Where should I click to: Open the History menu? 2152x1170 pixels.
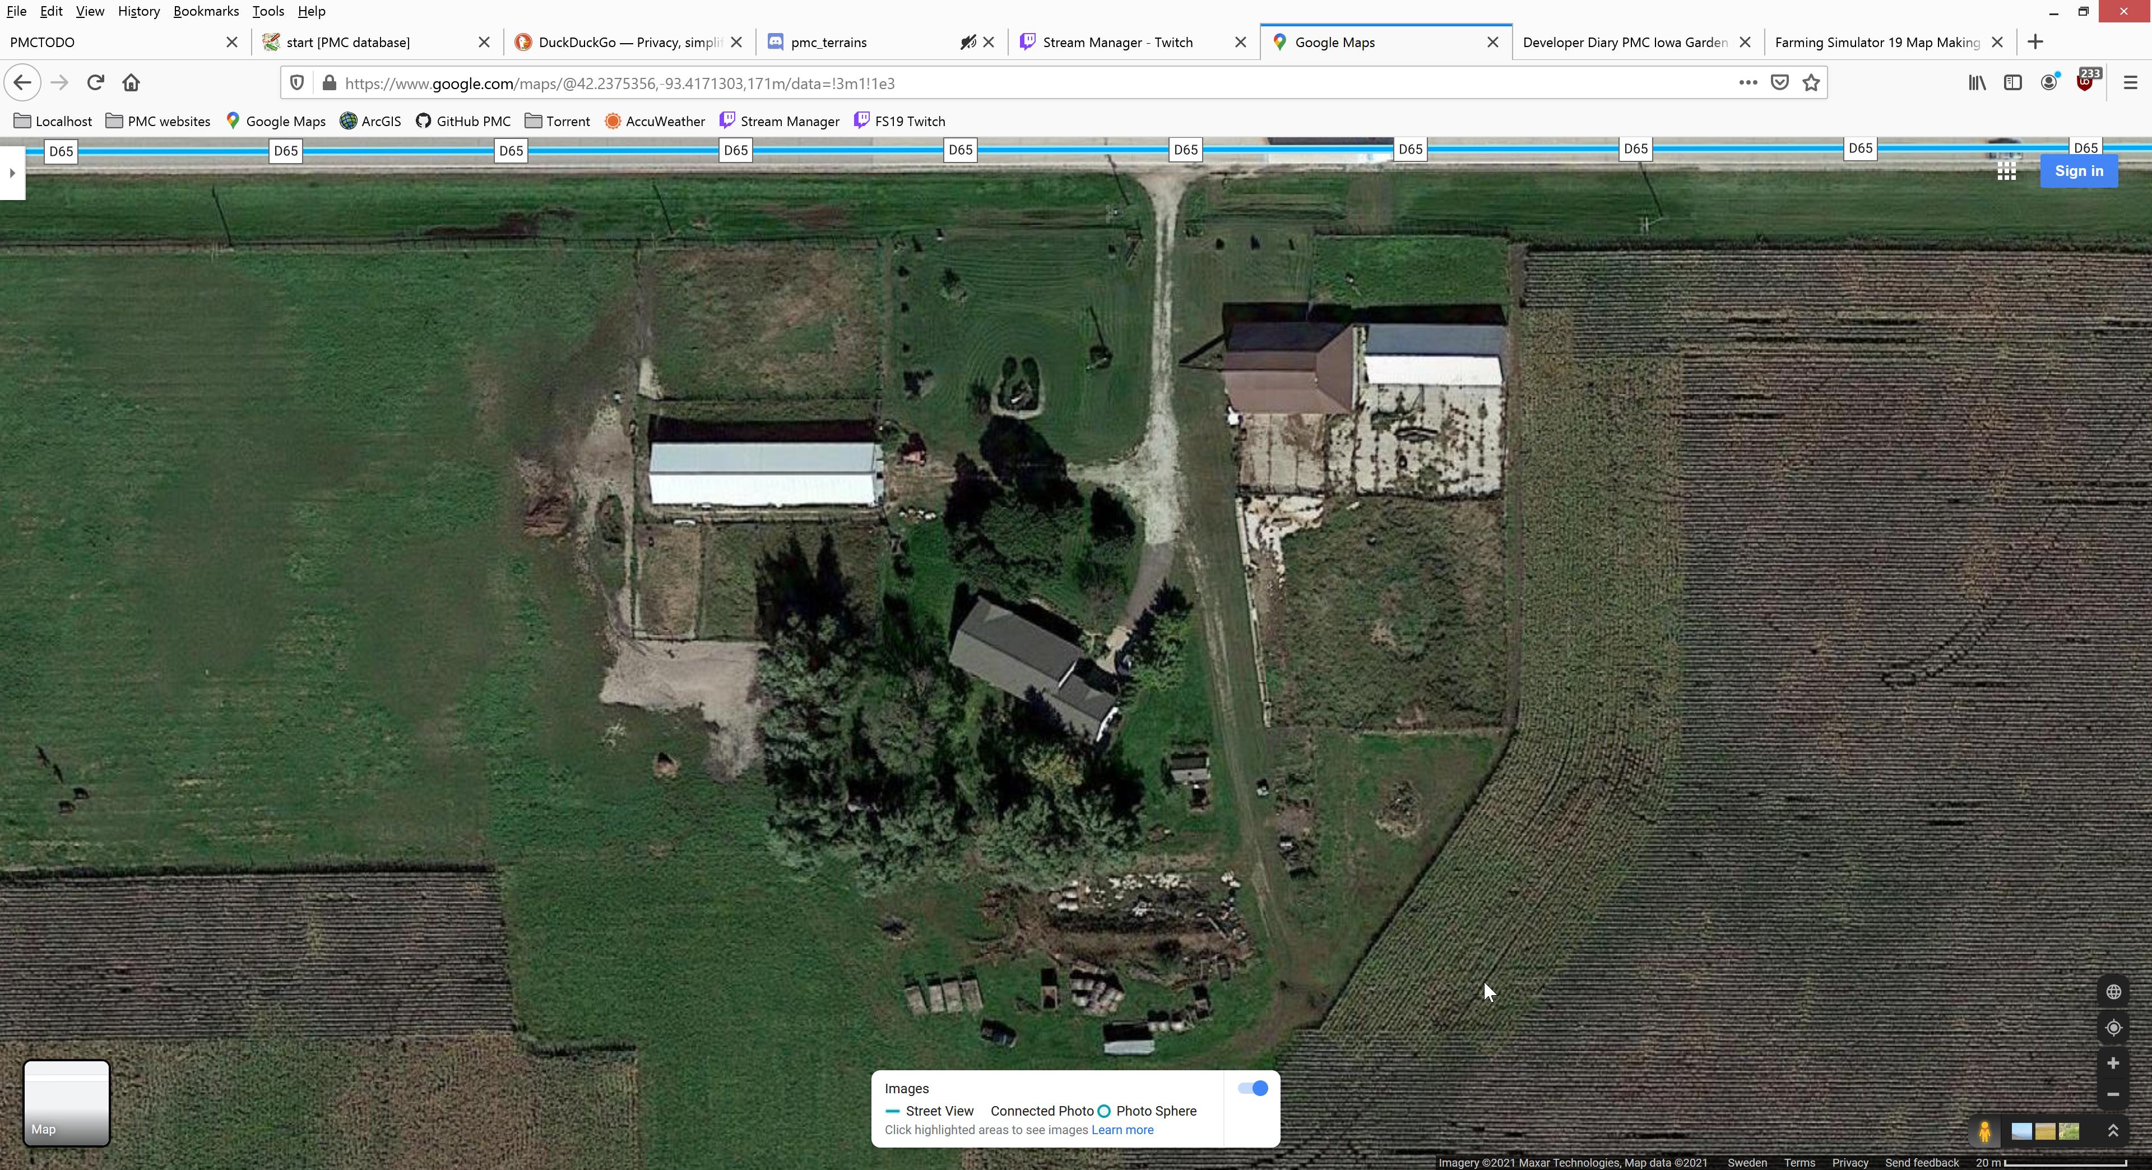(x=138, y=11)
